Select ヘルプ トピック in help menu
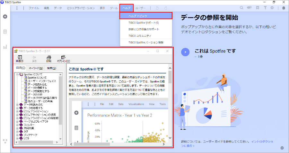The width and height of the screenshot is (289, 153). click(x=146, y=16)
